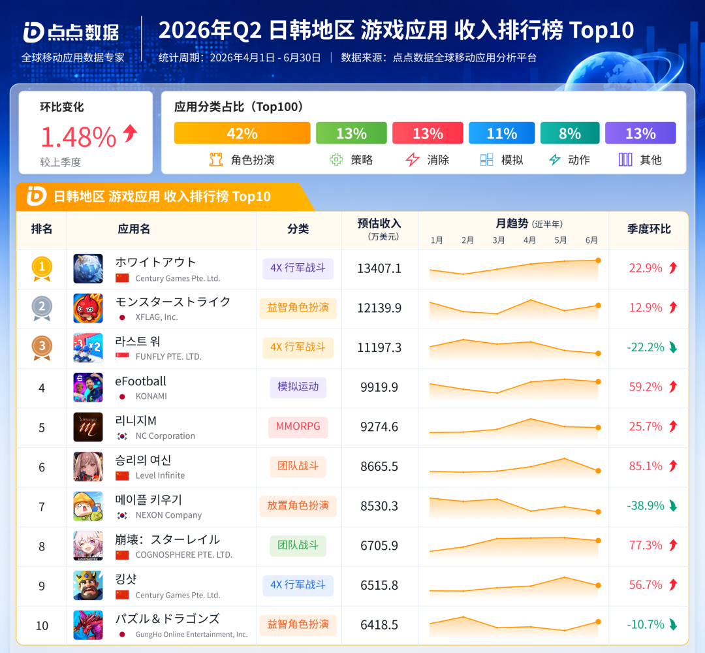Click the 라스트 워 app icon
Screen dimensions: 705x653
point(88,347)
